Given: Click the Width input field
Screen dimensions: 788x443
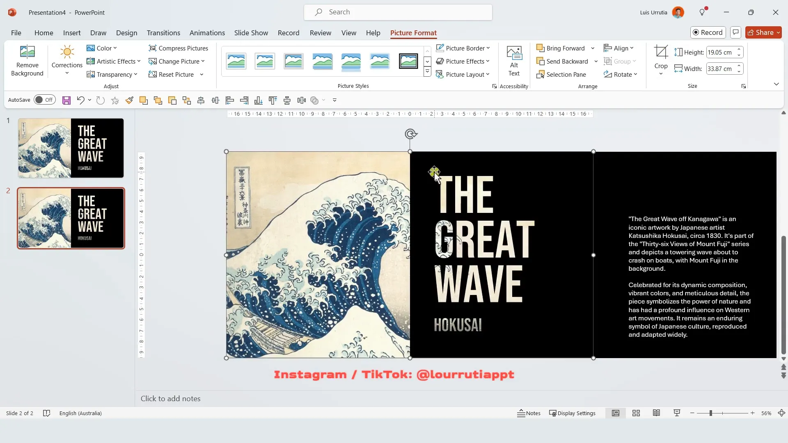Looking at the screenshot, I should point(721,69).
